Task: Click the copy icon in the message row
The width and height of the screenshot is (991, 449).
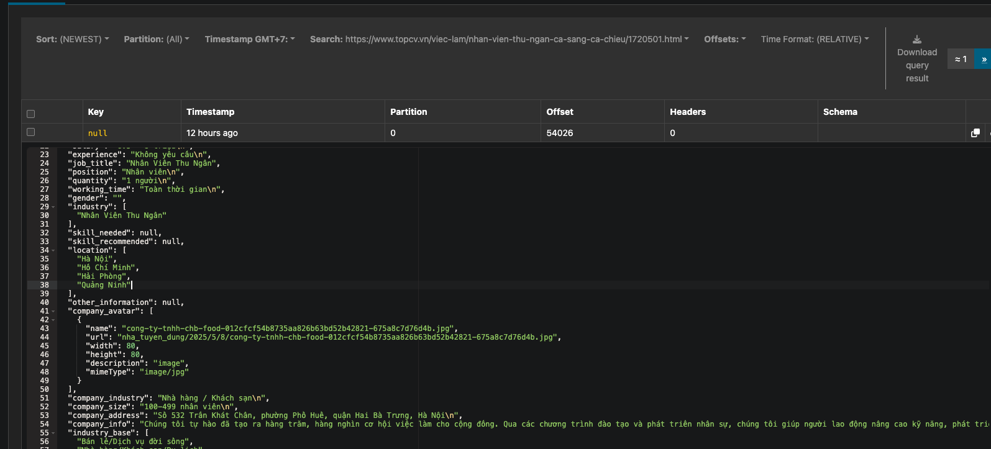Action: tap(975, 133)
